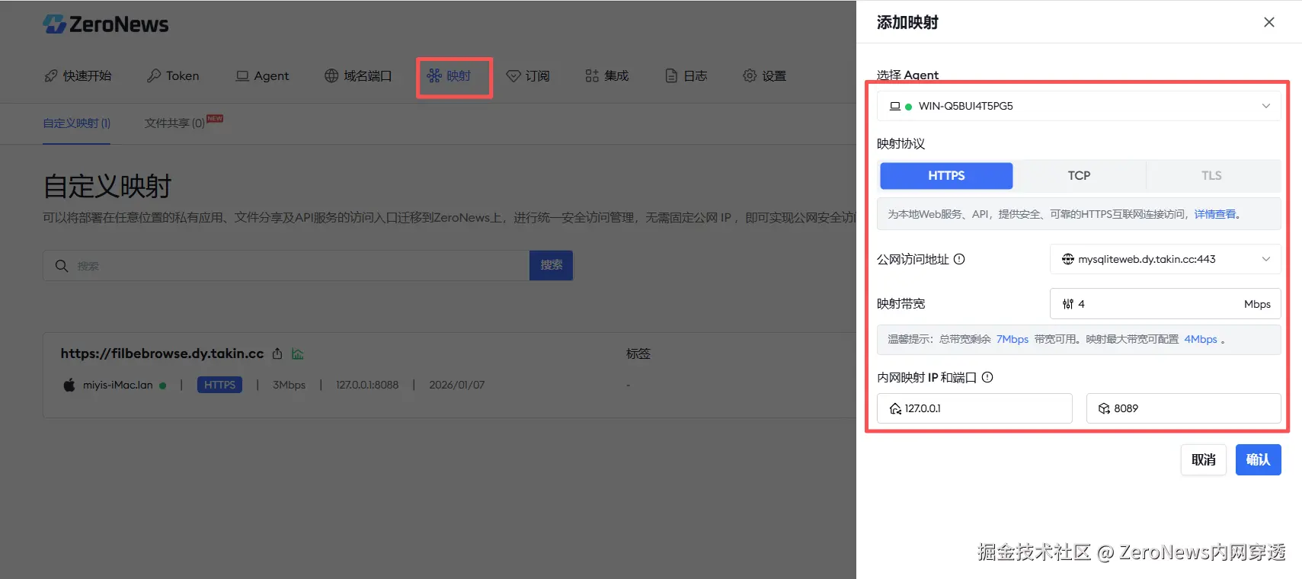
Task: Focus the 搜索 input field
Action: [x=286, y=265]
